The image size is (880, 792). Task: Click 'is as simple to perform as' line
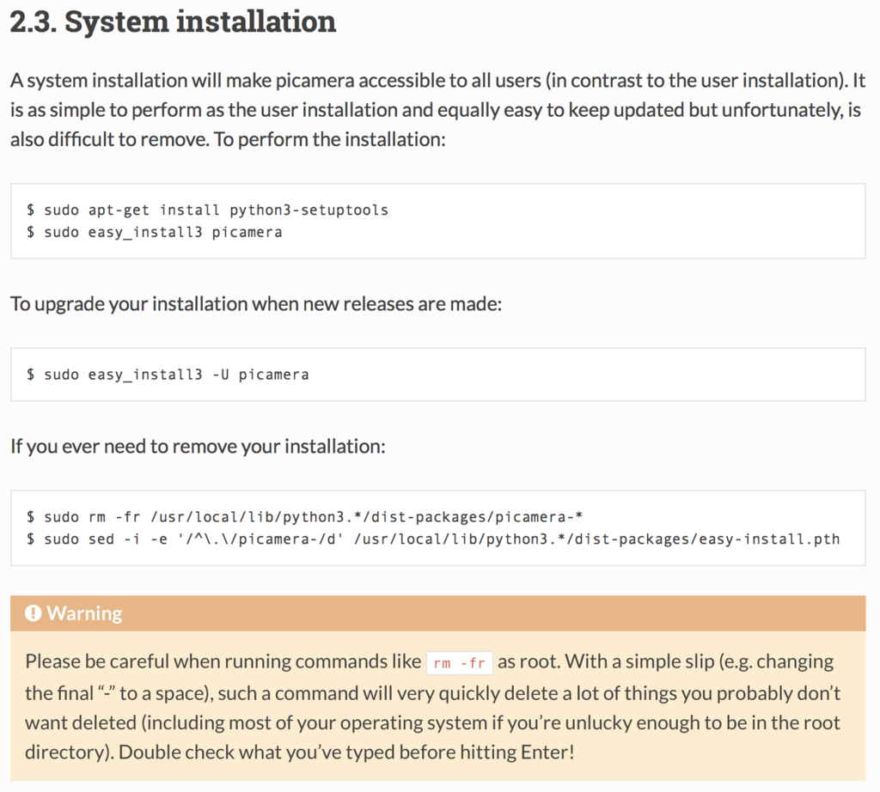point(436,110)
